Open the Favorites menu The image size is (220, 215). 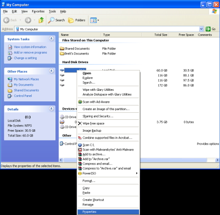[x=38, y=11]
